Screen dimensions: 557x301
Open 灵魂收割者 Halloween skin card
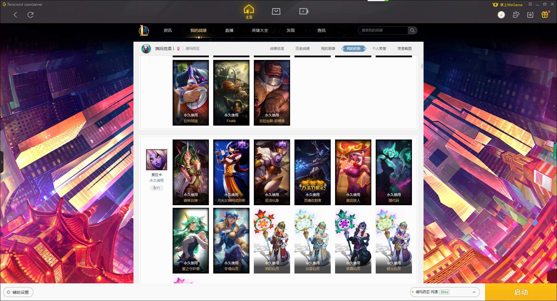[312, 172]
